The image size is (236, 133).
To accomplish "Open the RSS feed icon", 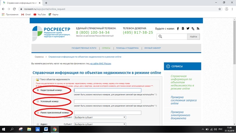I will click(x=198, y=28).
